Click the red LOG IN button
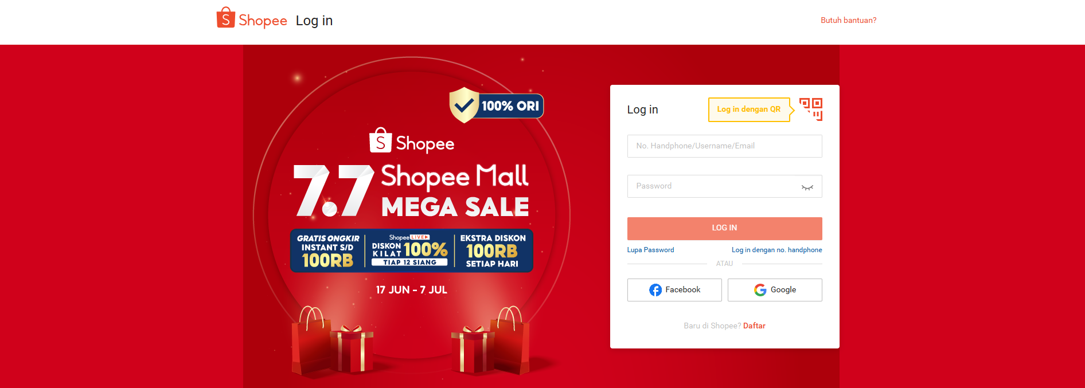 [724, 228]
